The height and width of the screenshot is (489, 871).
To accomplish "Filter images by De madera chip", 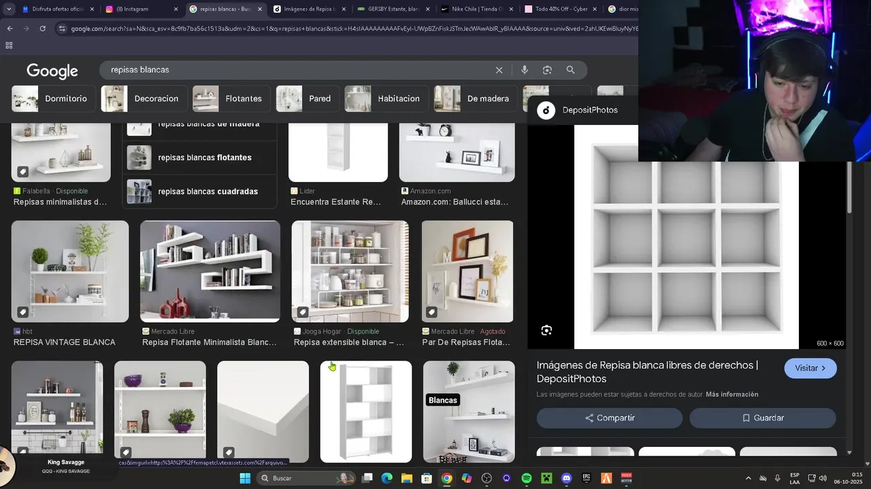I will tap(475, 98).
